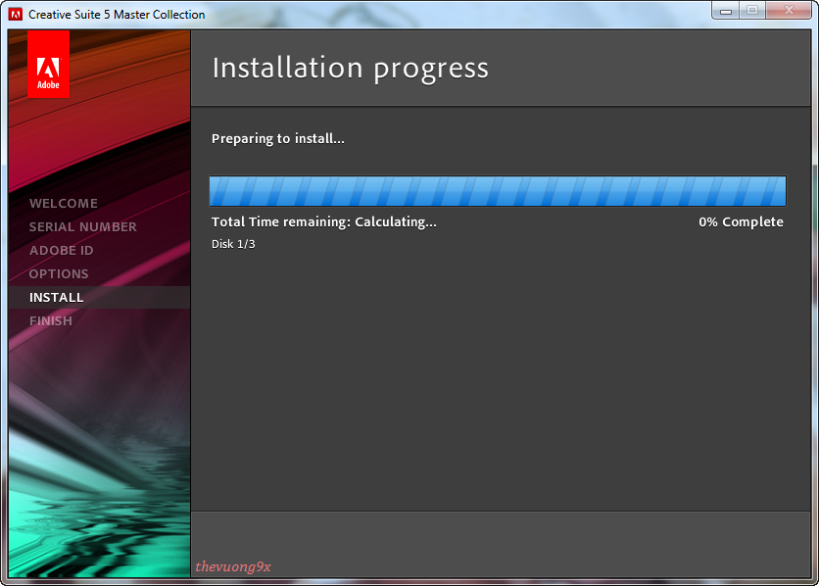
Task: Click the 'Creative Suite 5 Master Collection' window title
Action: point(117,15)
